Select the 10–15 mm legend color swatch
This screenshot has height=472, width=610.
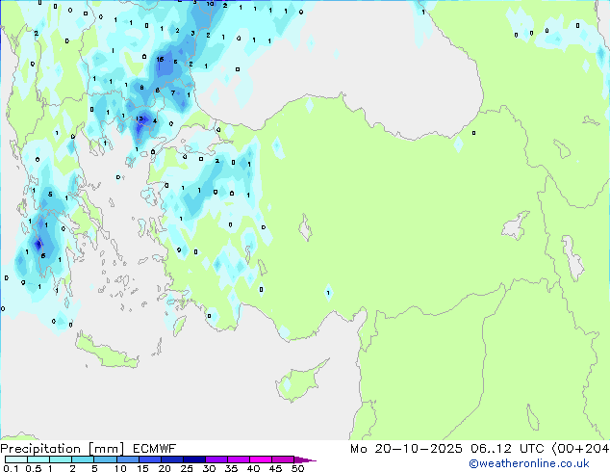[x=127, y=459]
